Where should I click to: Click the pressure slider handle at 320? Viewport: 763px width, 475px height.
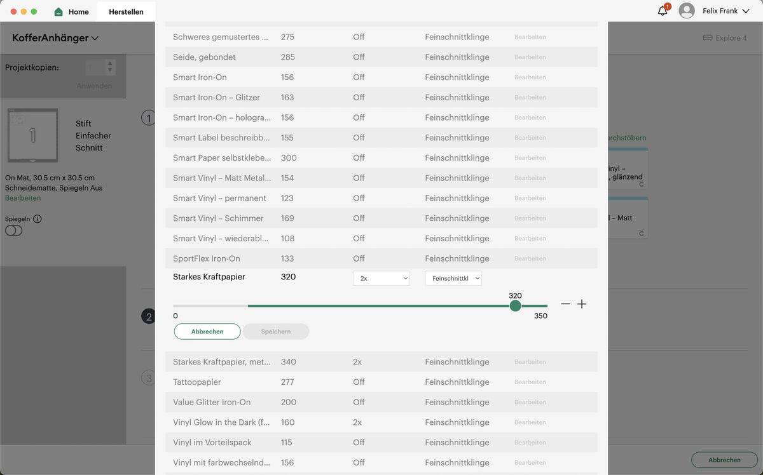[x=515, y=305]
